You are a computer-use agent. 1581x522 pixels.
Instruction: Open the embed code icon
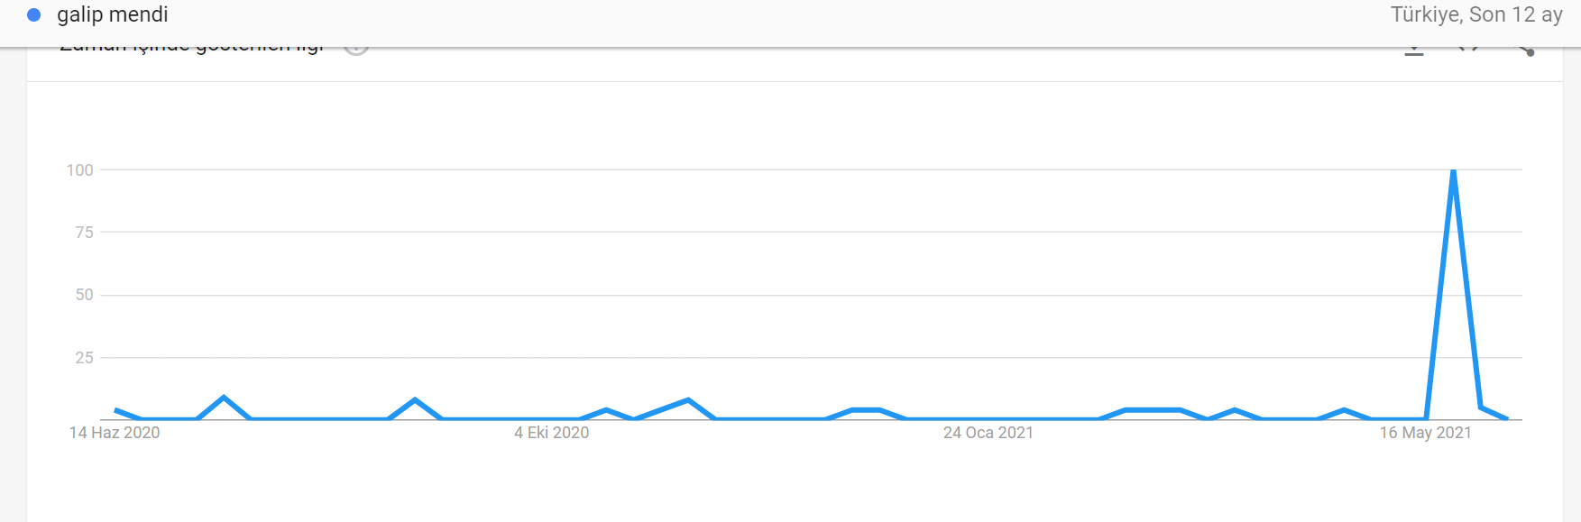tap(1469, 50)
